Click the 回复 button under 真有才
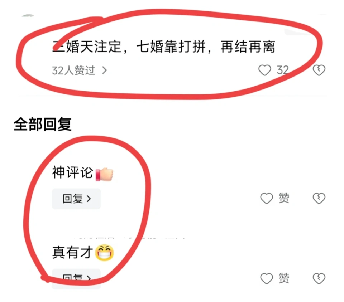 click(76, 279)
